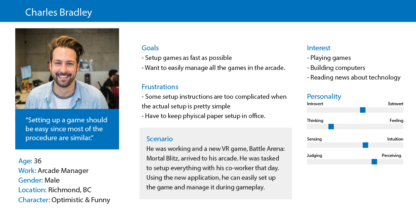Image resolution: width=416 pixels, height=214 pixels.
Task: Click the Work: Arcade Manager line
Action: (x=53, y=171)
